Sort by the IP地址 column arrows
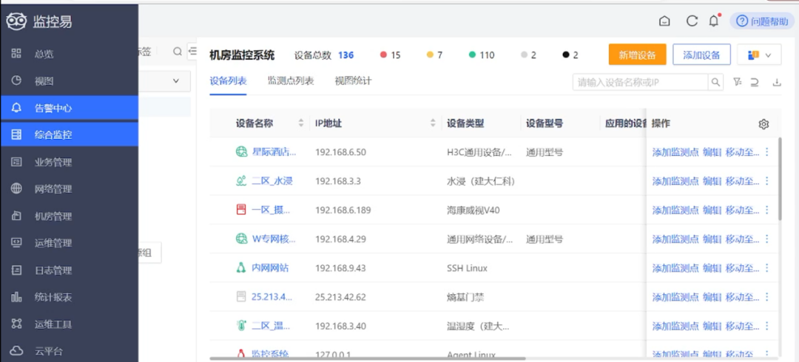The width and height of the screenshot is (799, 362). tap(433, 123)
